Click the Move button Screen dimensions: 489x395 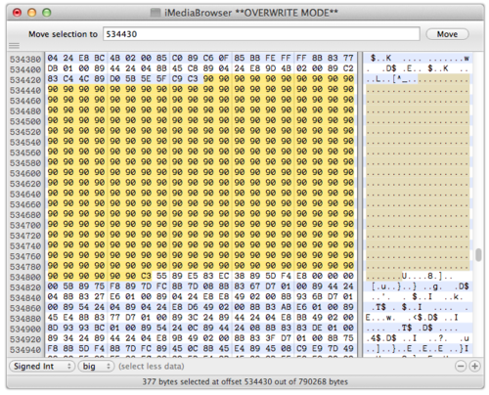point(447,34)
